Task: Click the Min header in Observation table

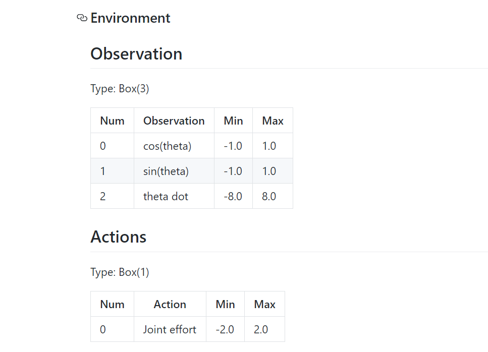Action: coord(234,121)
